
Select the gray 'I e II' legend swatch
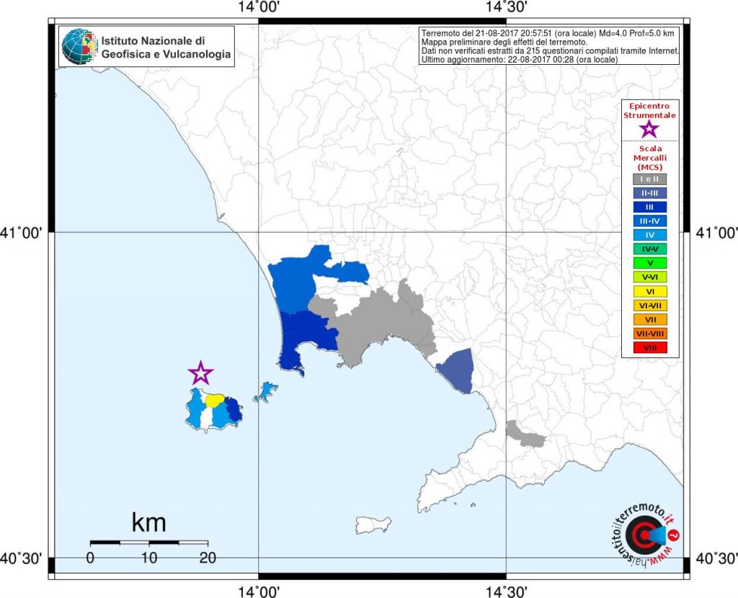tap(650, 179)
